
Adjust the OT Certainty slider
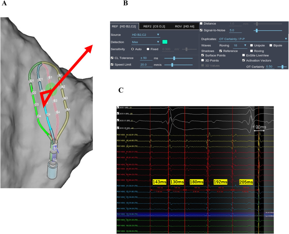282,67
